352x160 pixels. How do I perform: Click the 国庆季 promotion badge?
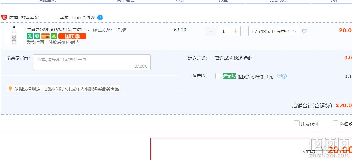click(72, 36)
